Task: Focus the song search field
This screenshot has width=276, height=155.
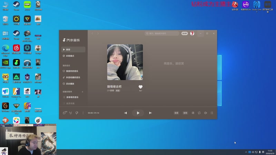Action: tap(162, 33)
